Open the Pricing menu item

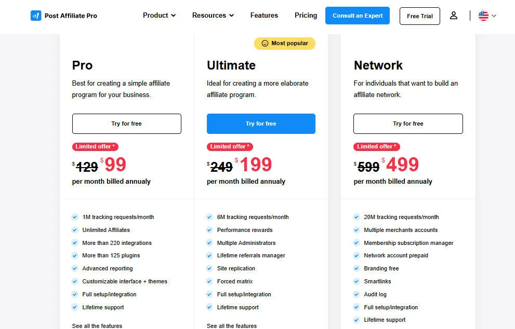(x=306, y=16)
